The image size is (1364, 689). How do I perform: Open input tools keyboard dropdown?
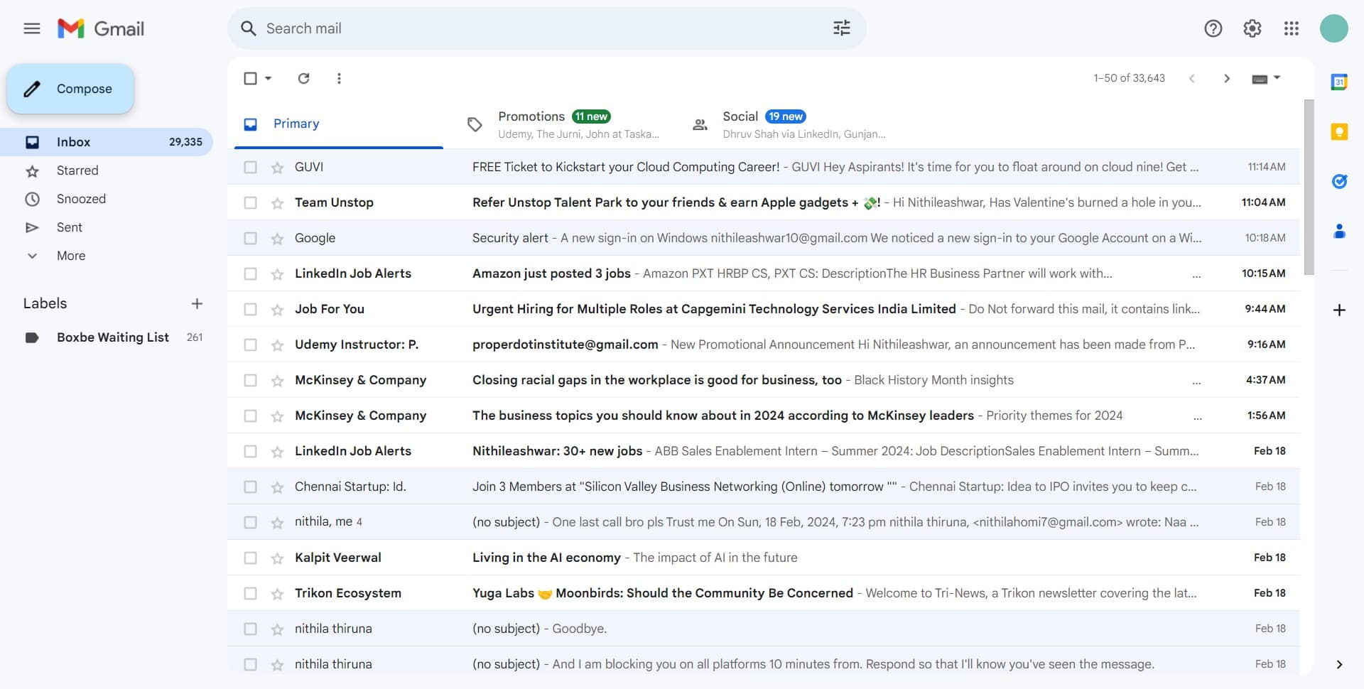click(x=1277, y=78)
